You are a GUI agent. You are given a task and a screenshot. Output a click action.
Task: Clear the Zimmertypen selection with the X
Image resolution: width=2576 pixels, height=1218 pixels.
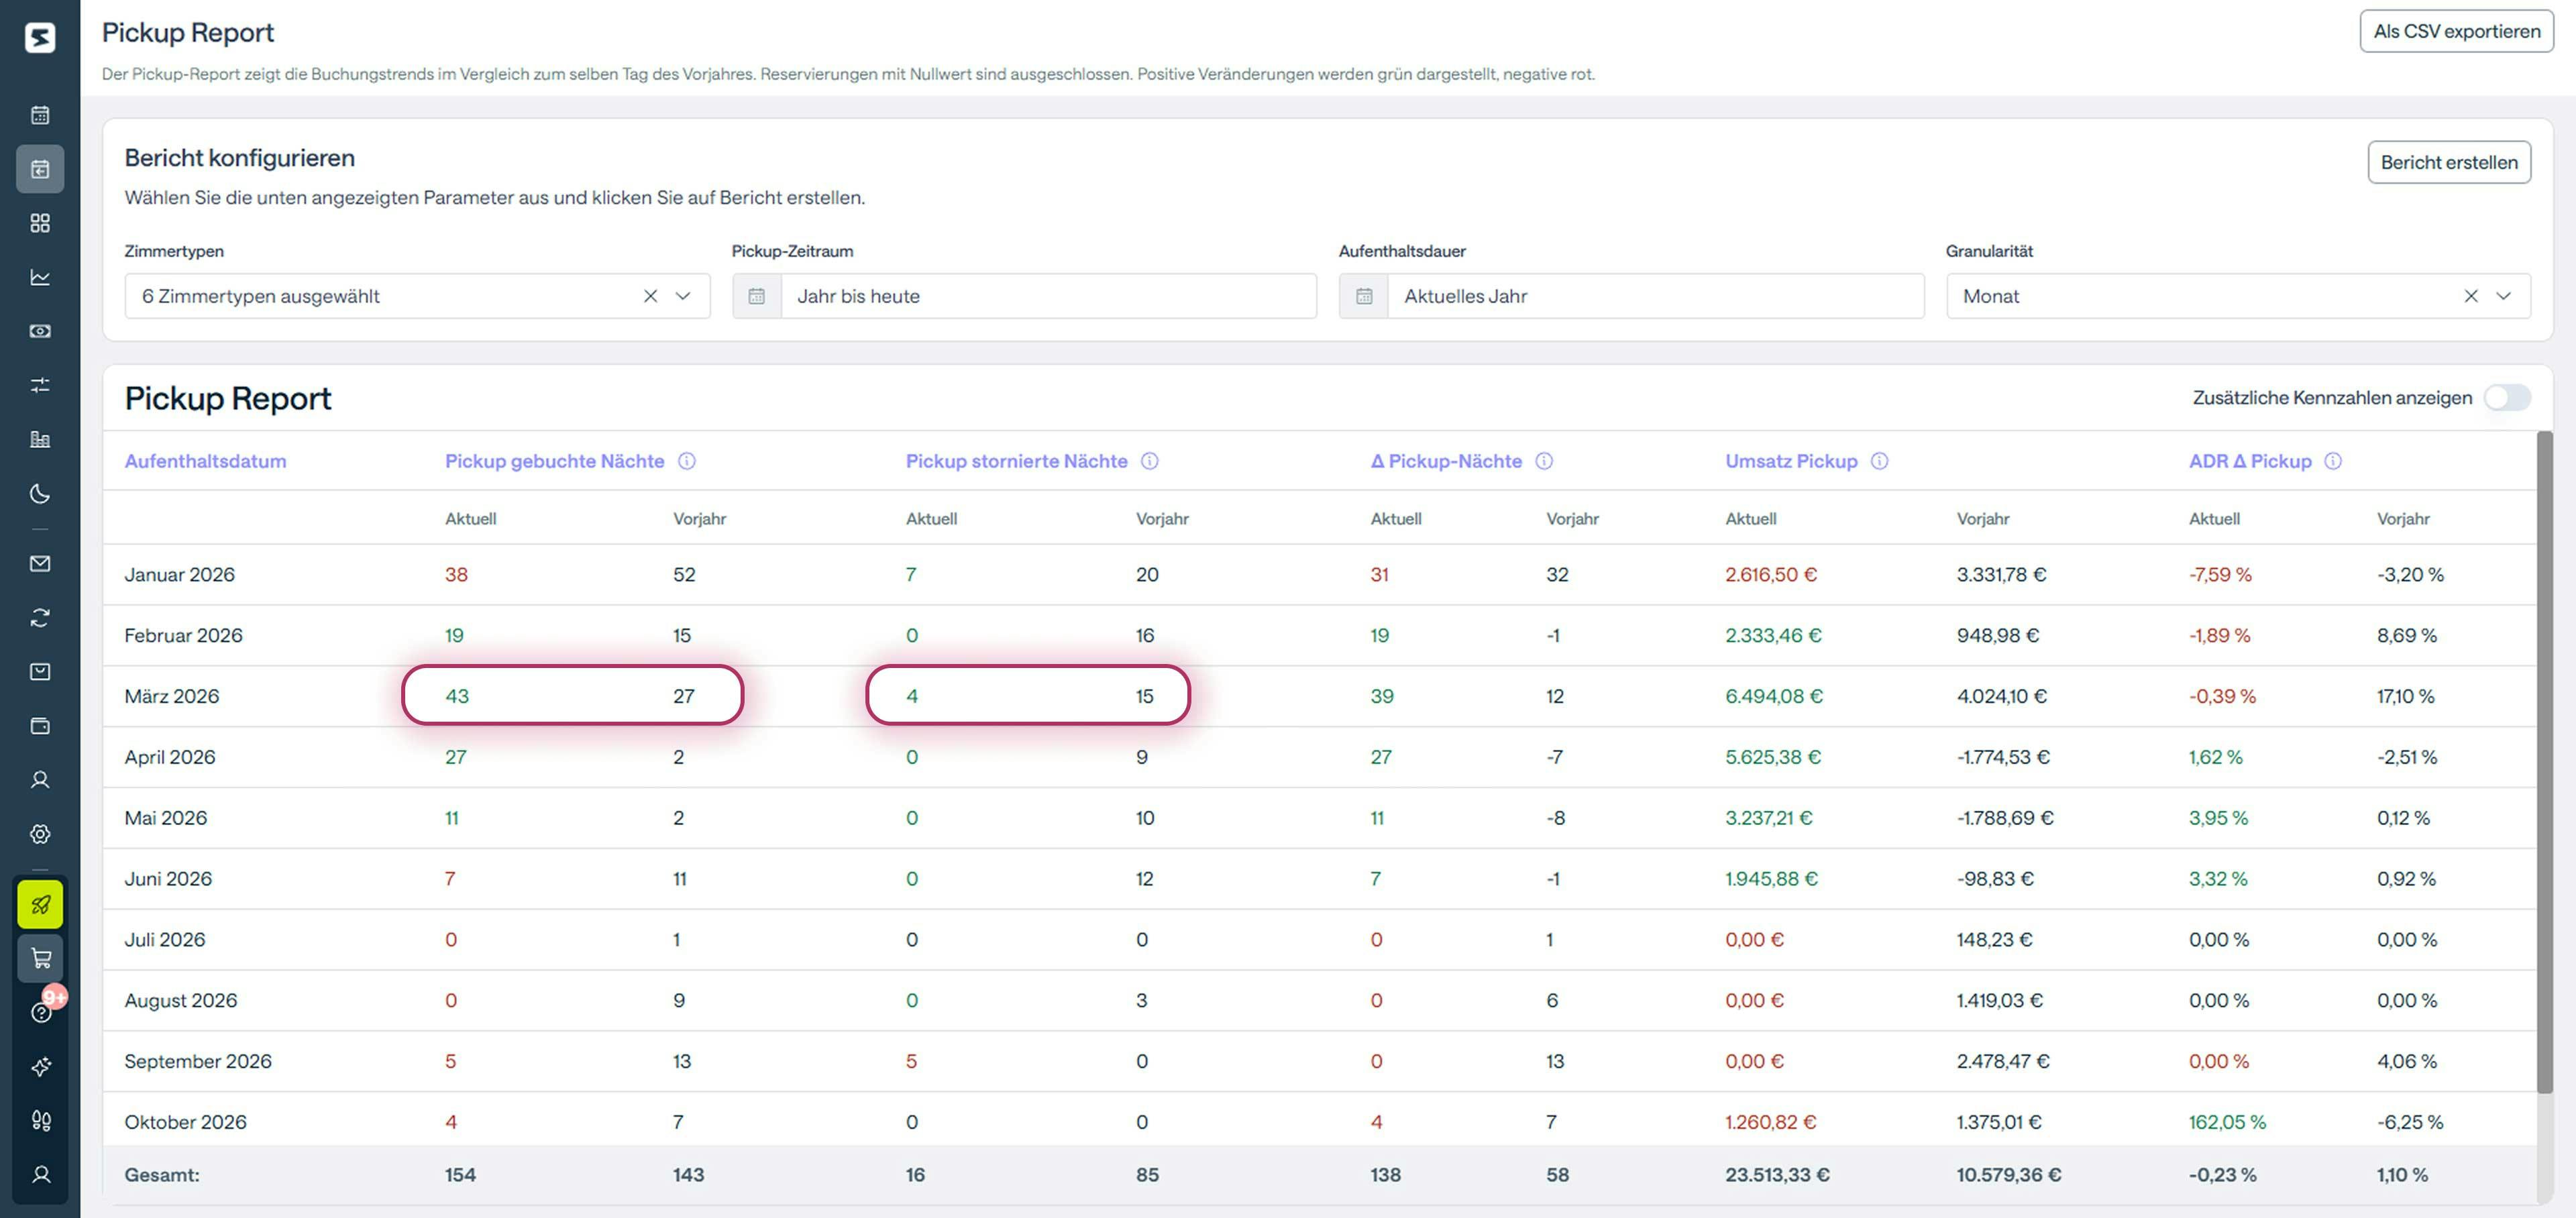650,296
